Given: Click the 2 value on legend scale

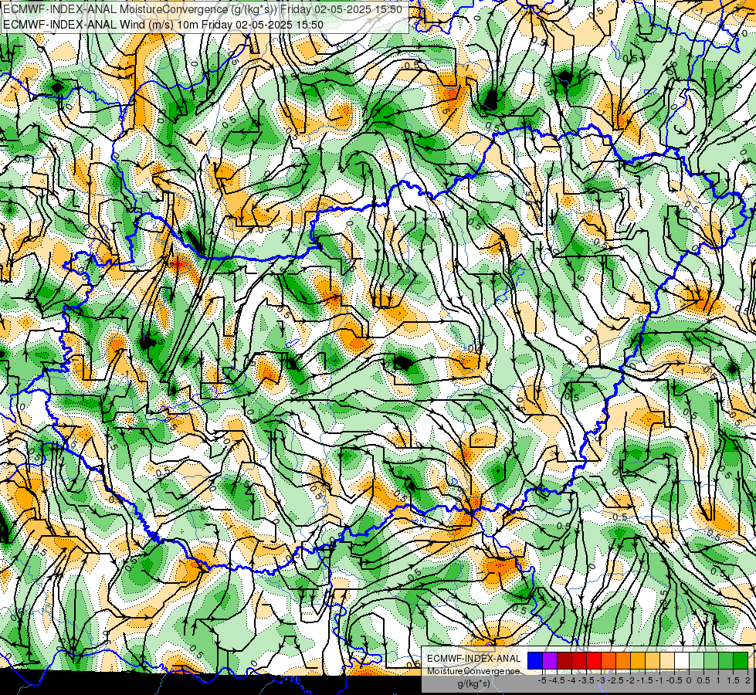Looking at the screenshot, I should click(748, 680).
